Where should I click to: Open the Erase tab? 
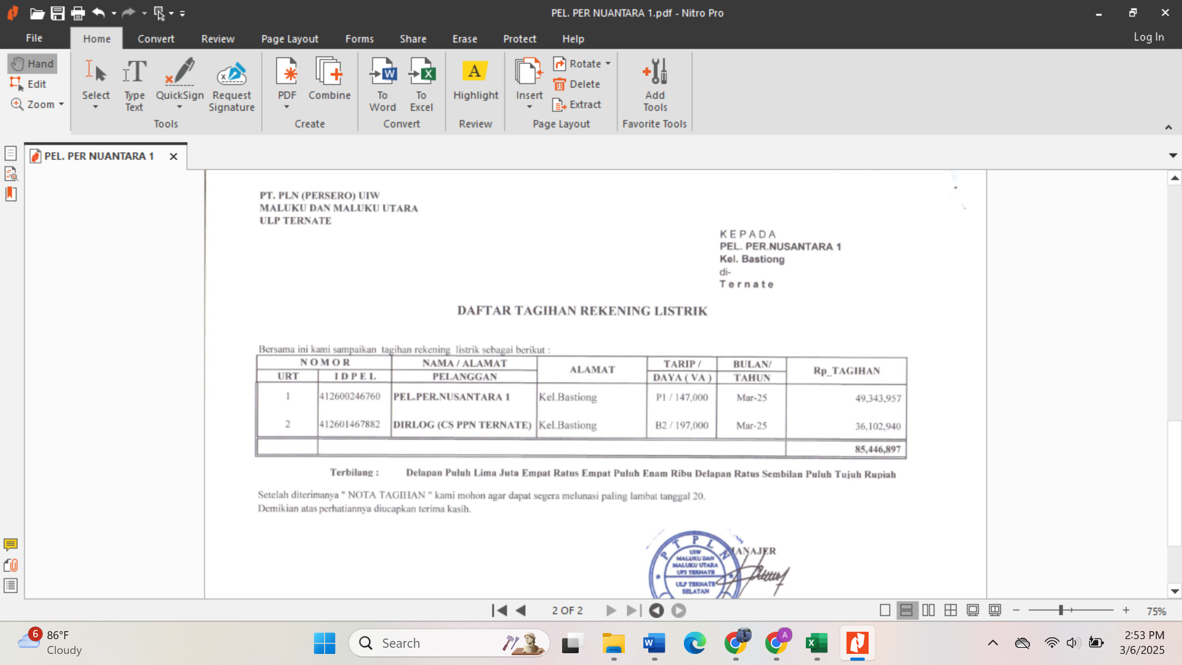point(465,38)
